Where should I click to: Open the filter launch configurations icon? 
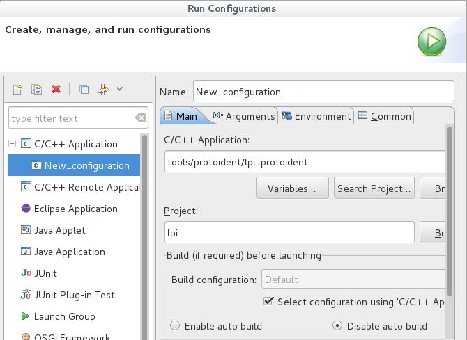click(103, 89)
